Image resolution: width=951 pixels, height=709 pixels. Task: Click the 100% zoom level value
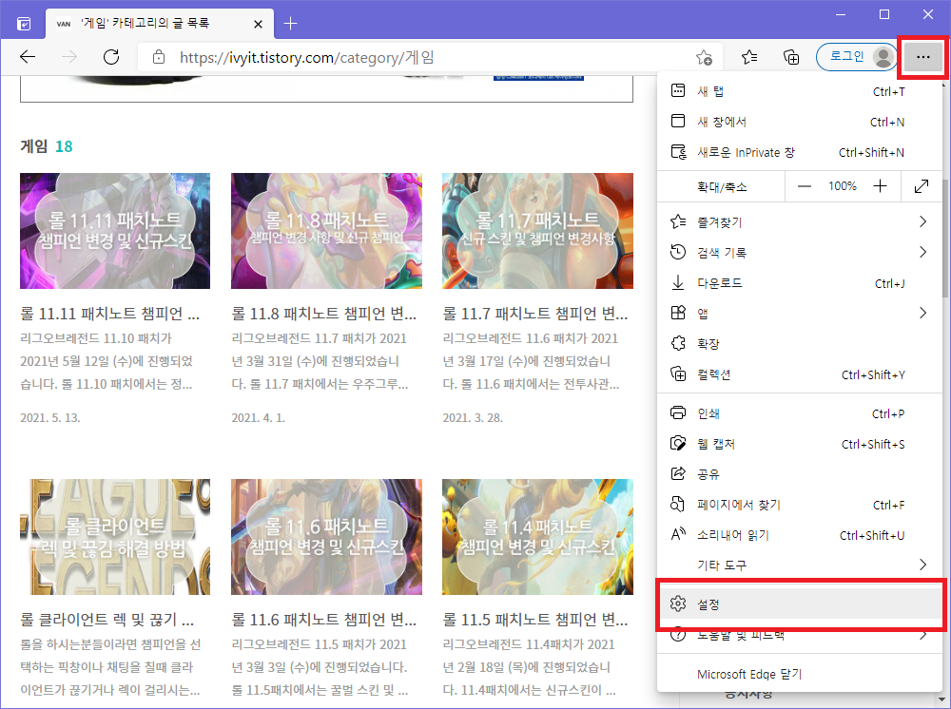[843, 186]
